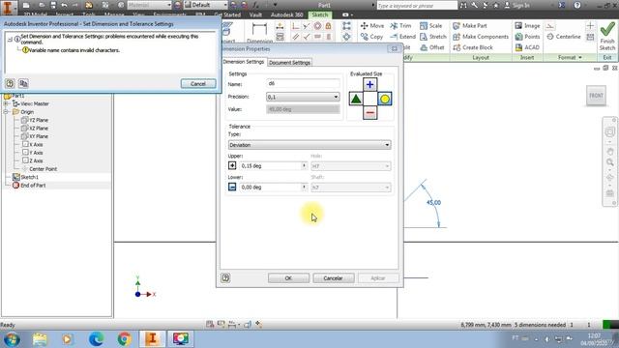Click the keyword search box
Viewport: 619px width, 348px height.
click(417, 6)
